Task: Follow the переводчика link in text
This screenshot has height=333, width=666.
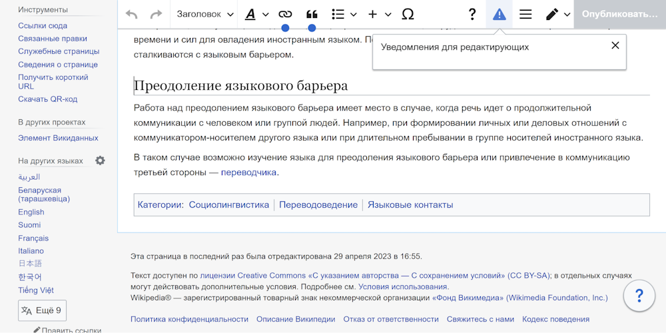Action: pyautogui.click(x=248, y=172)
